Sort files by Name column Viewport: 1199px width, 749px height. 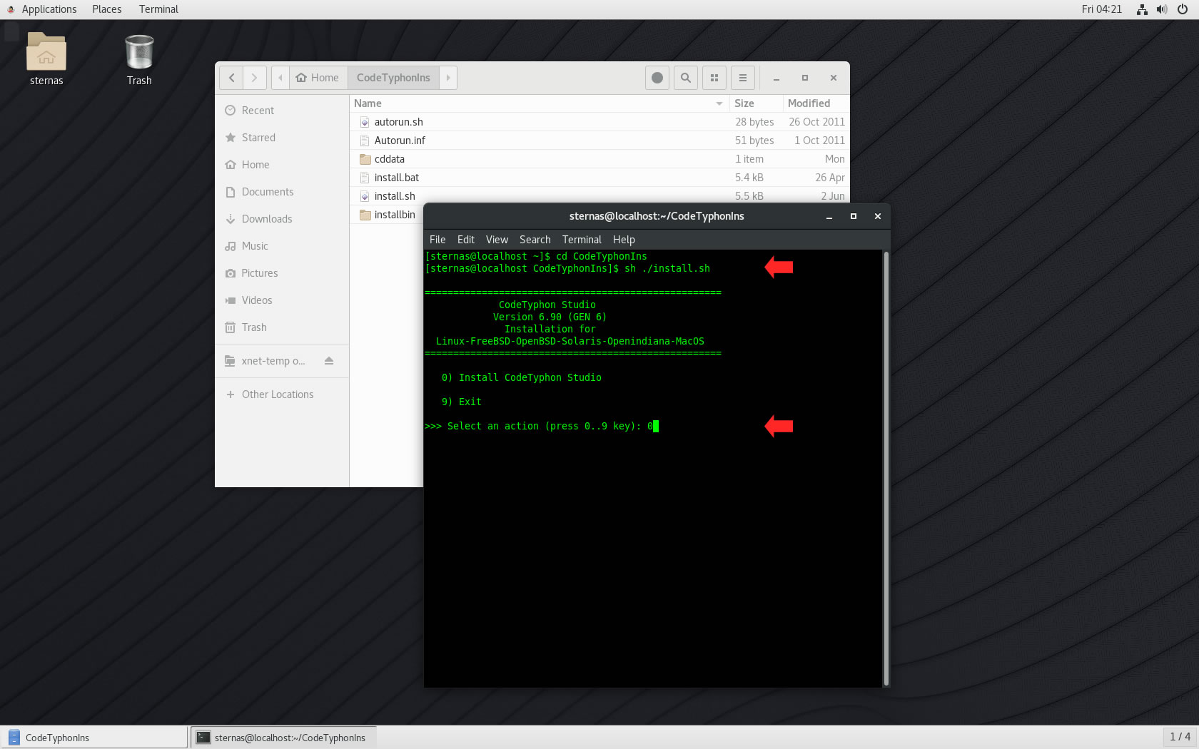click(x=539, y=103)
